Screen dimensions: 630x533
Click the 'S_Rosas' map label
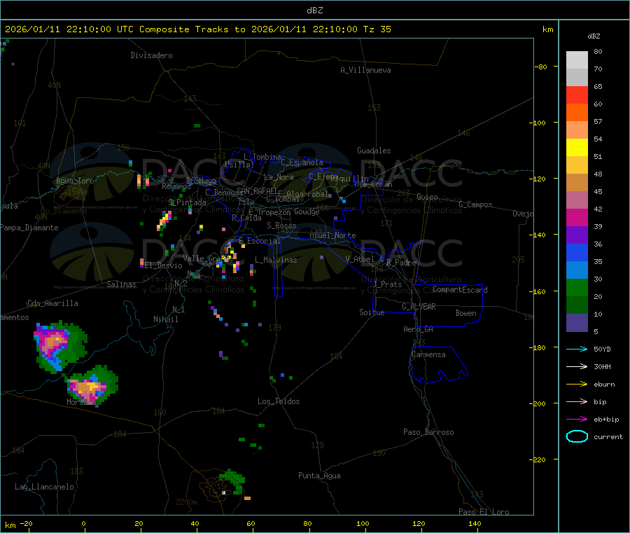pos(281,226)
